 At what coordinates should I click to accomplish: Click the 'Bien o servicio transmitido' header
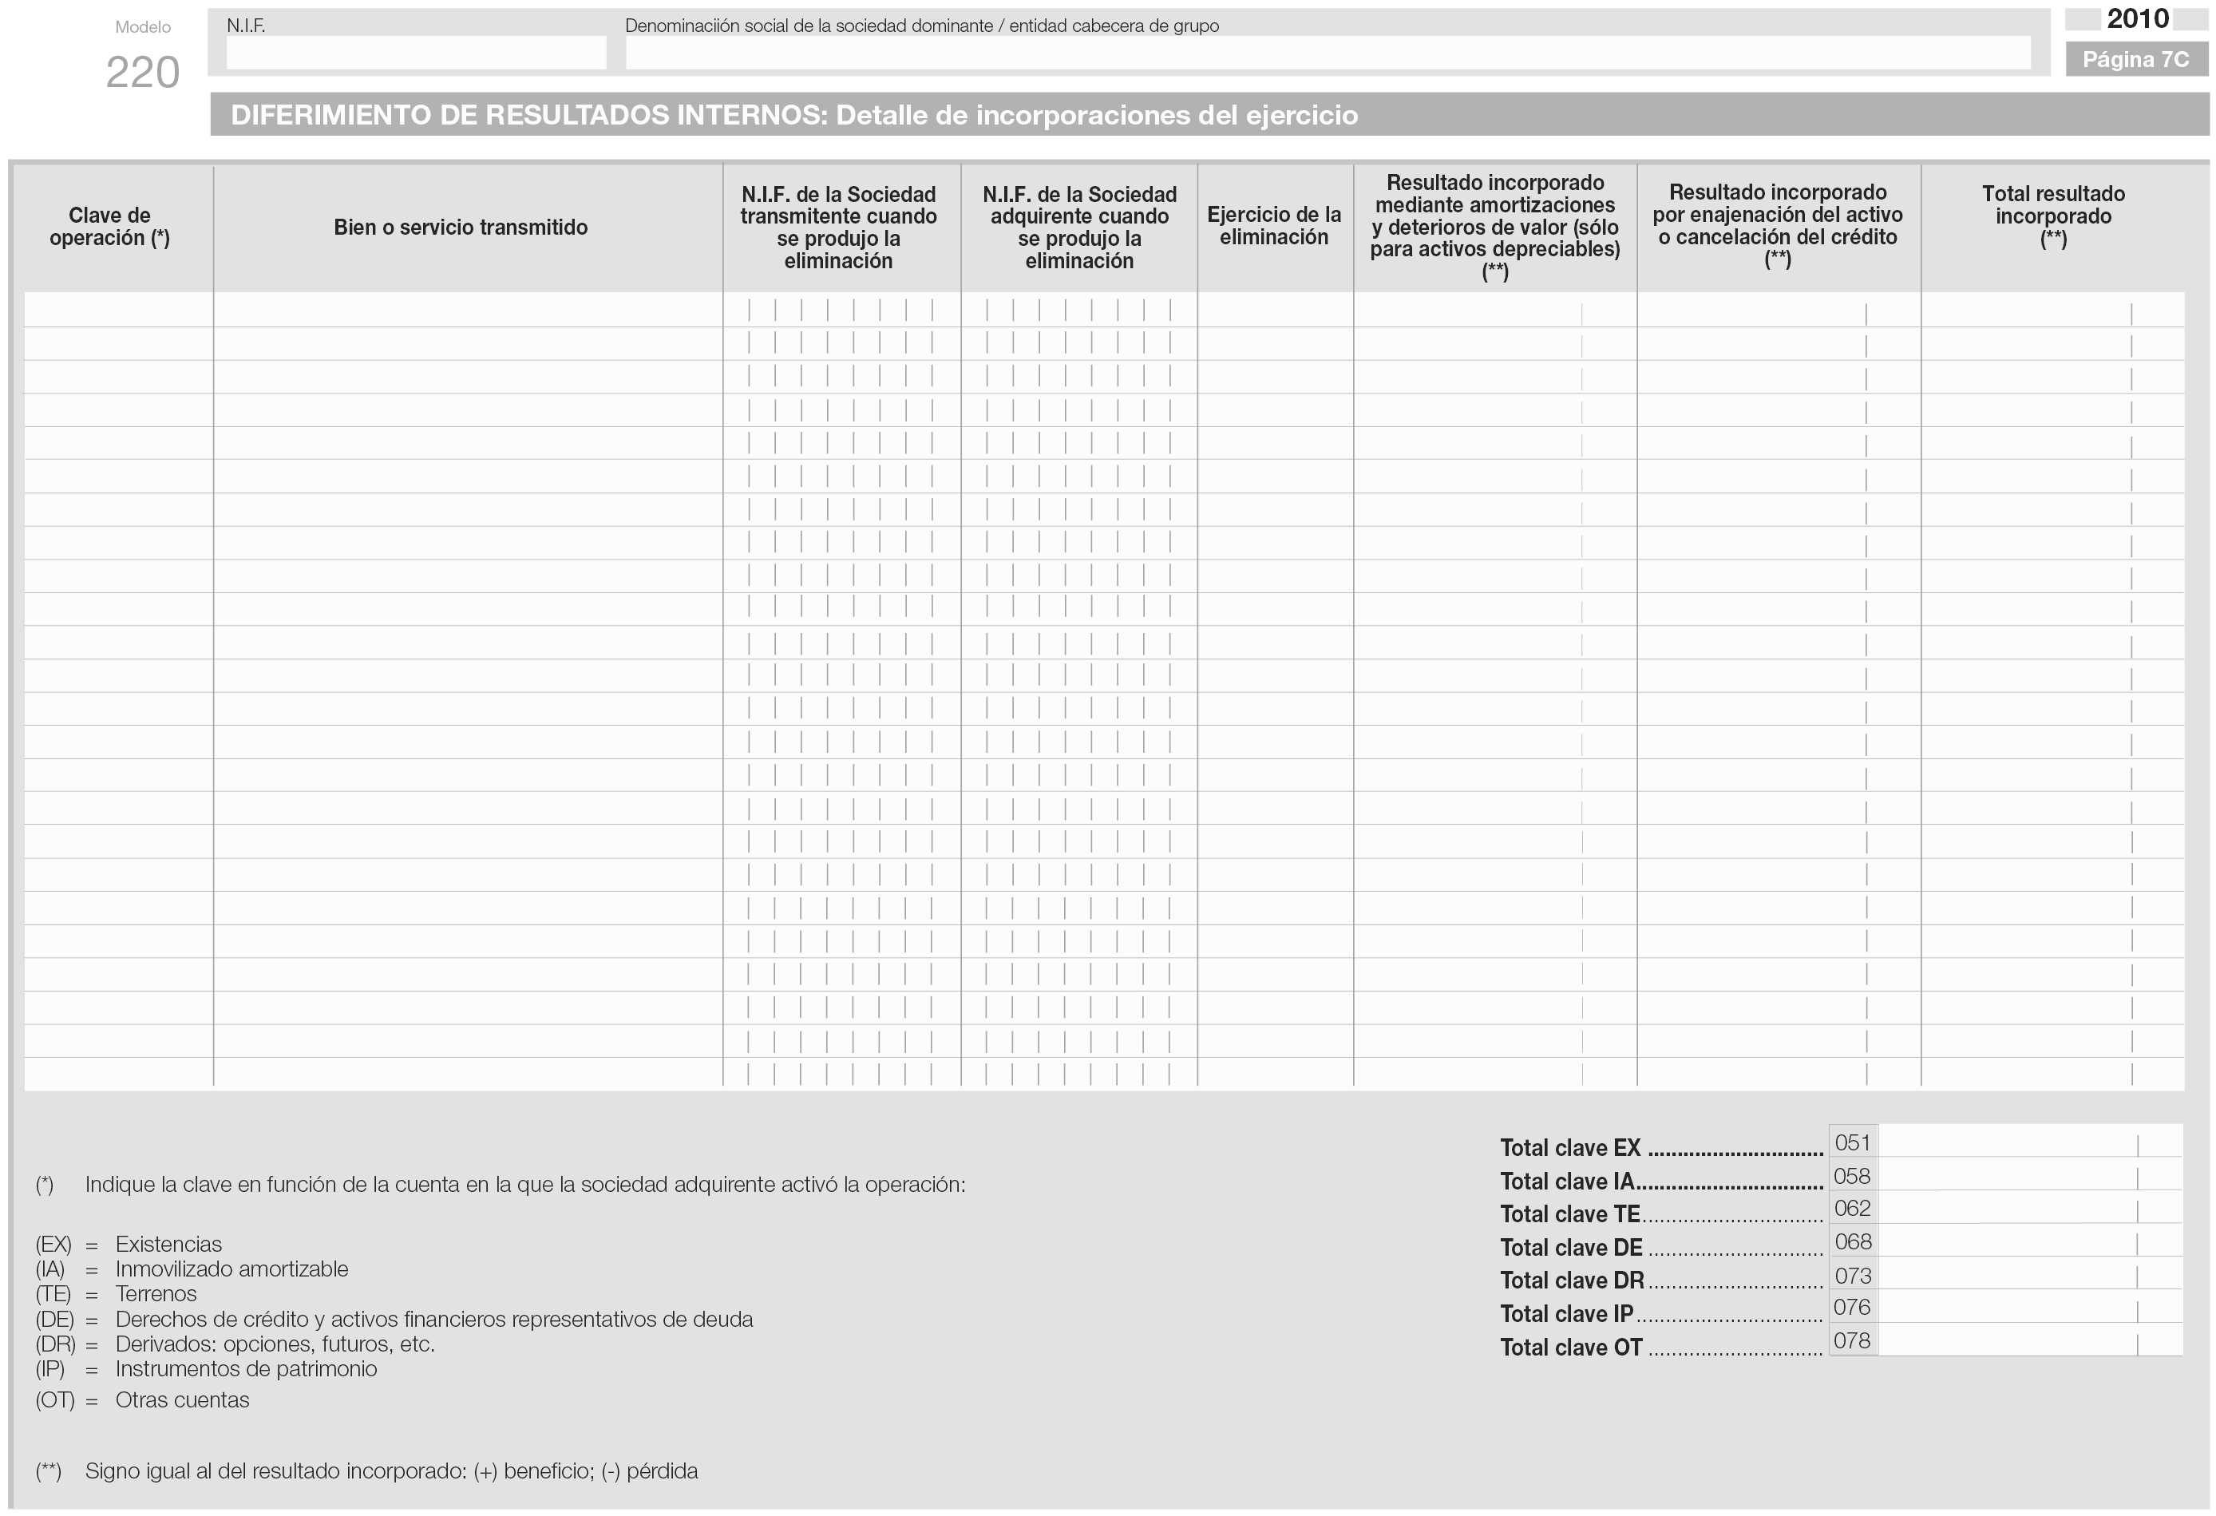pyautogui.click(x=461, y=227)
